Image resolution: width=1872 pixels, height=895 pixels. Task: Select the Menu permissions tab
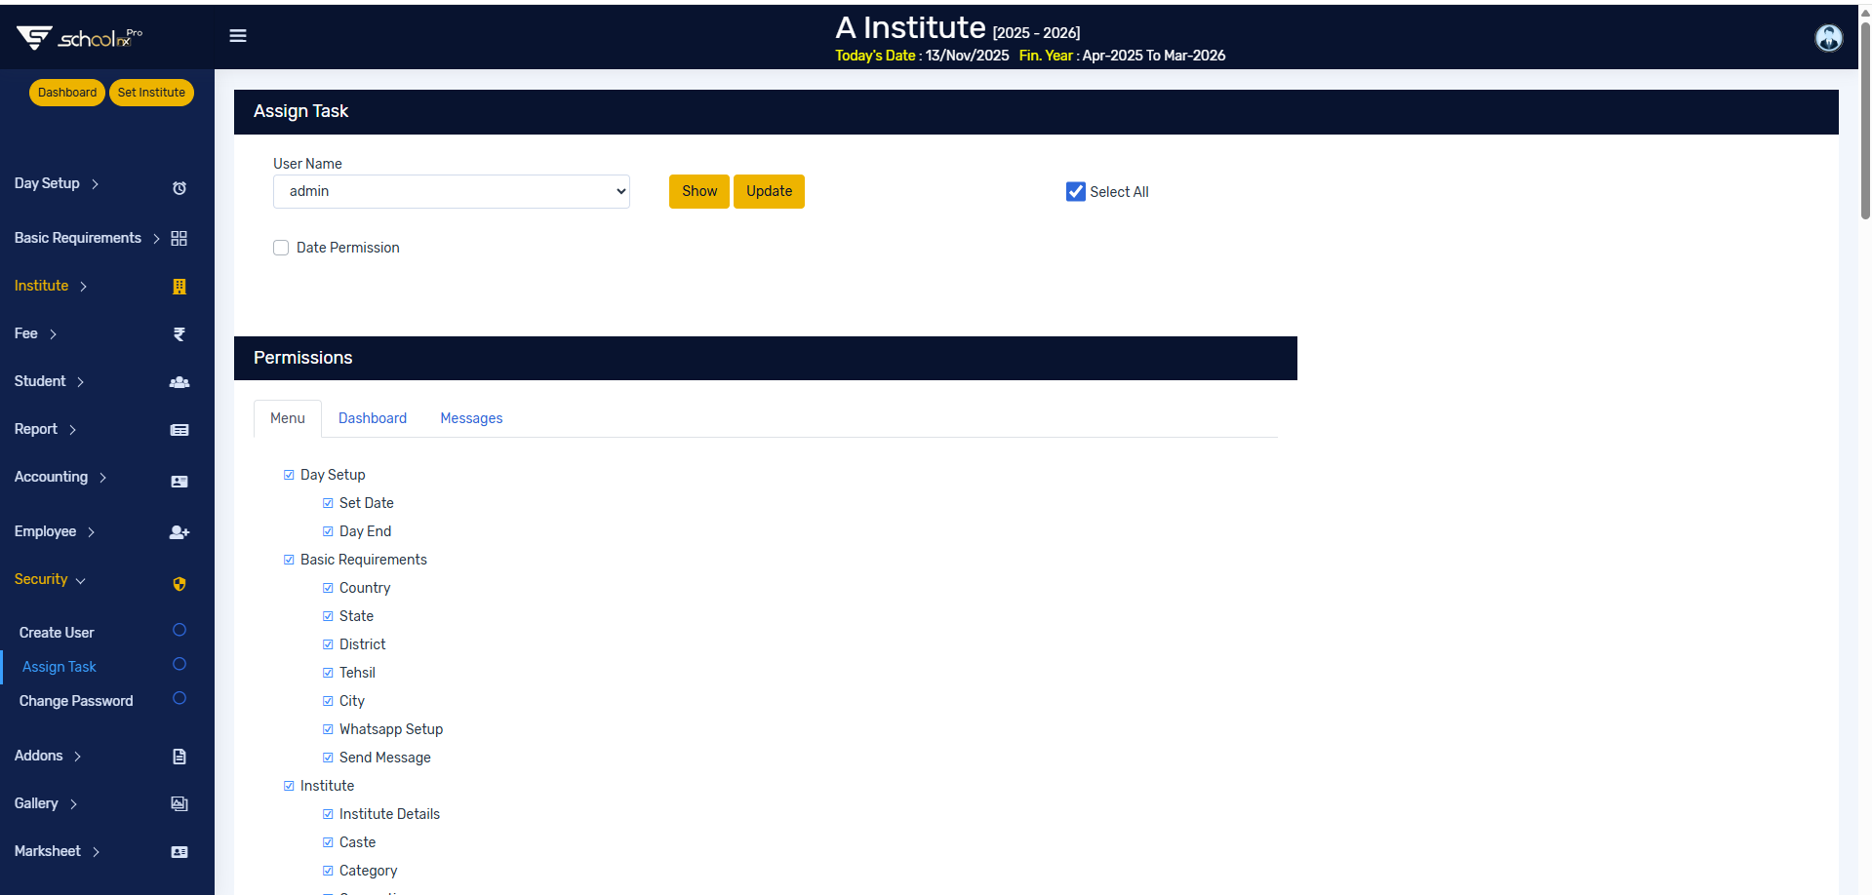coord(288,418)
